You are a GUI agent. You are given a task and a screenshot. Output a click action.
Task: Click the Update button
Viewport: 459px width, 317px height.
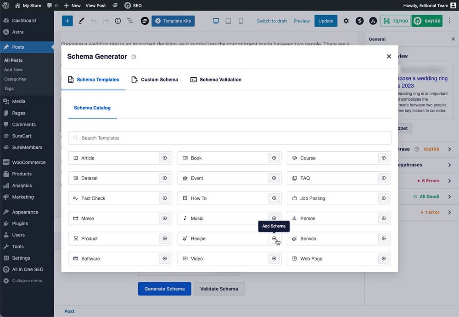[x=326, y=21]
